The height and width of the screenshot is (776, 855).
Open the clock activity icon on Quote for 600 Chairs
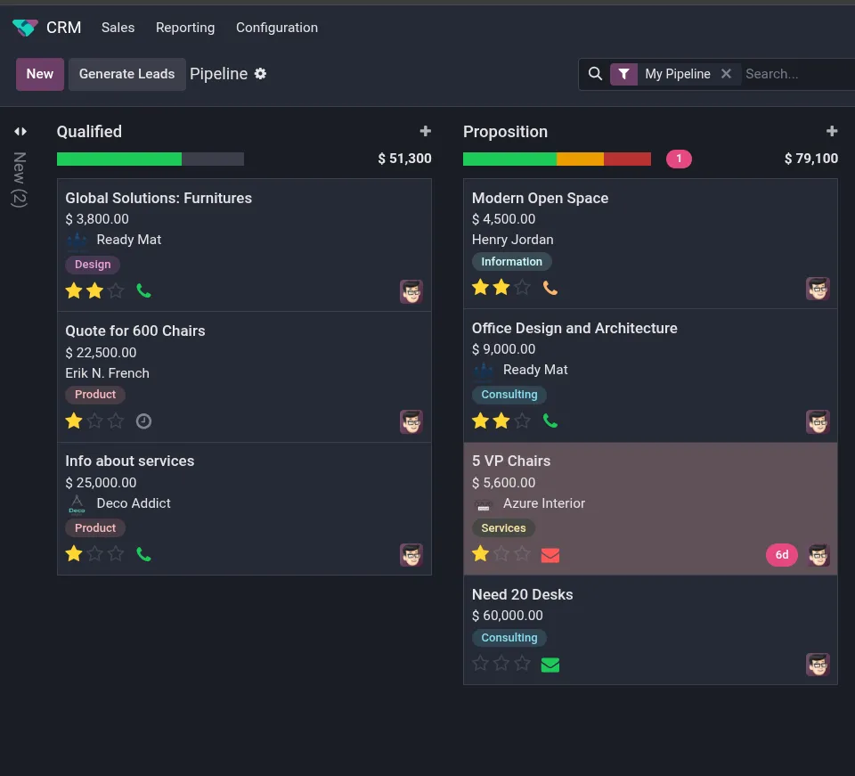[143, 421]
